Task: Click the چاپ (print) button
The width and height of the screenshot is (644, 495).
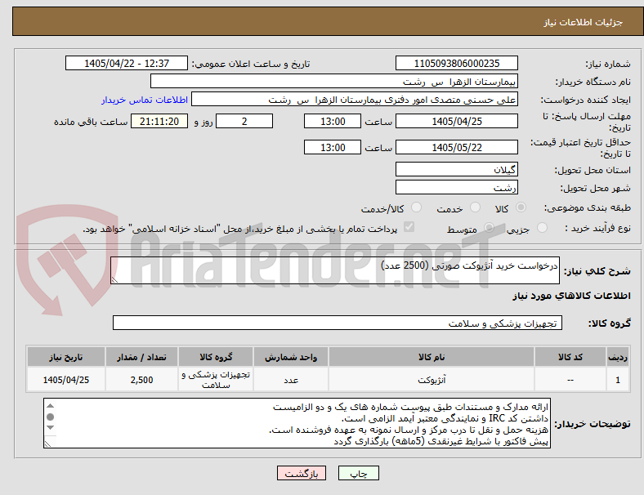Action: [x=358, y=473]
